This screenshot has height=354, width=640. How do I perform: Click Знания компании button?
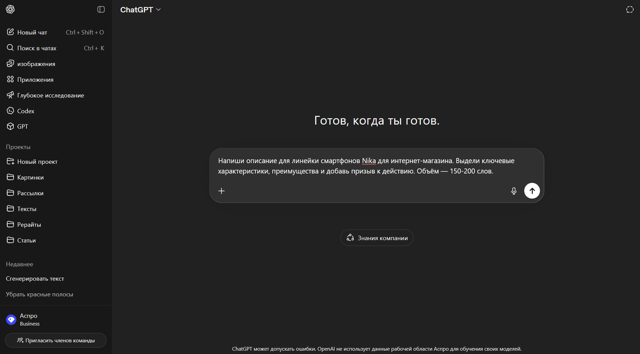377,238
